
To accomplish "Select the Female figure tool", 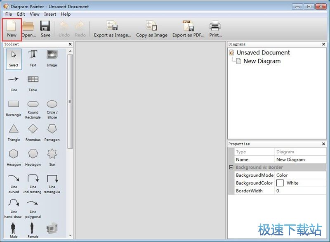I will pos(33,230).
